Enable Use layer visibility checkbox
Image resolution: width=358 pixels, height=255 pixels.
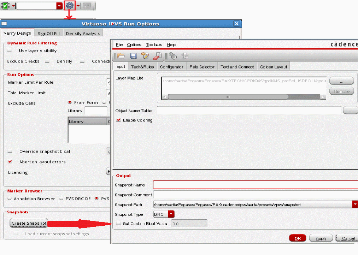point(10,51)
